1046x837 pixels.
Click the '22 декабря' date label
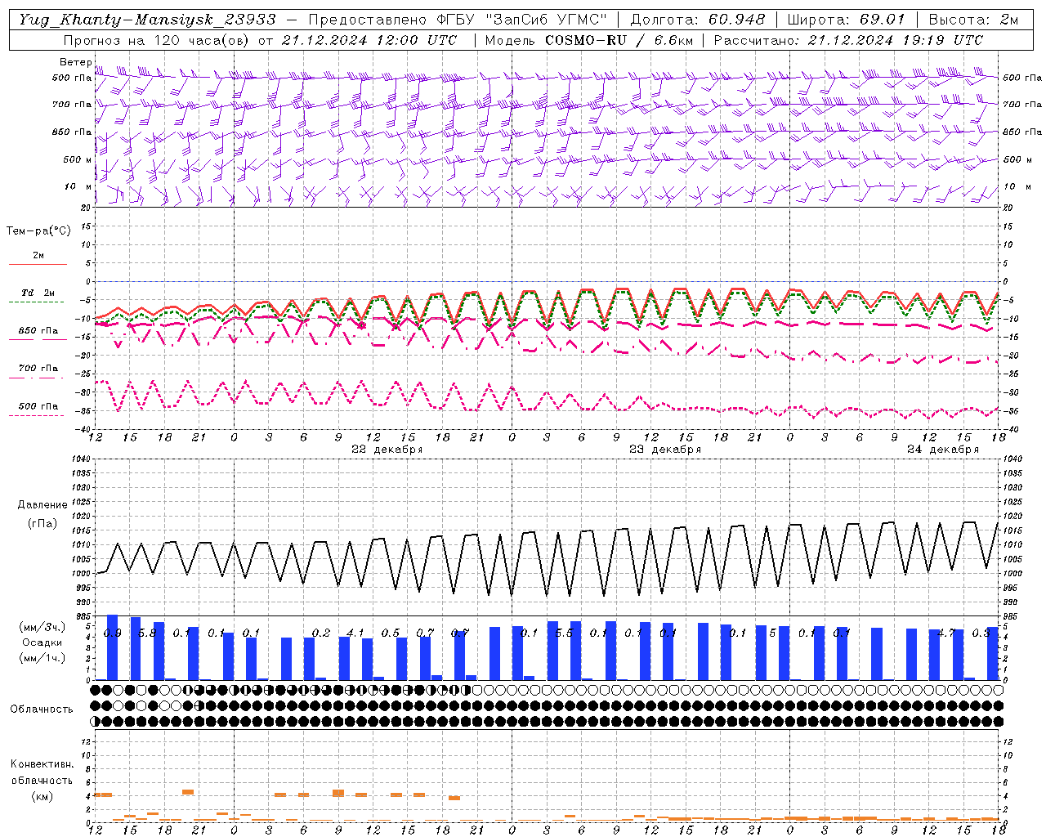[387, 450]
